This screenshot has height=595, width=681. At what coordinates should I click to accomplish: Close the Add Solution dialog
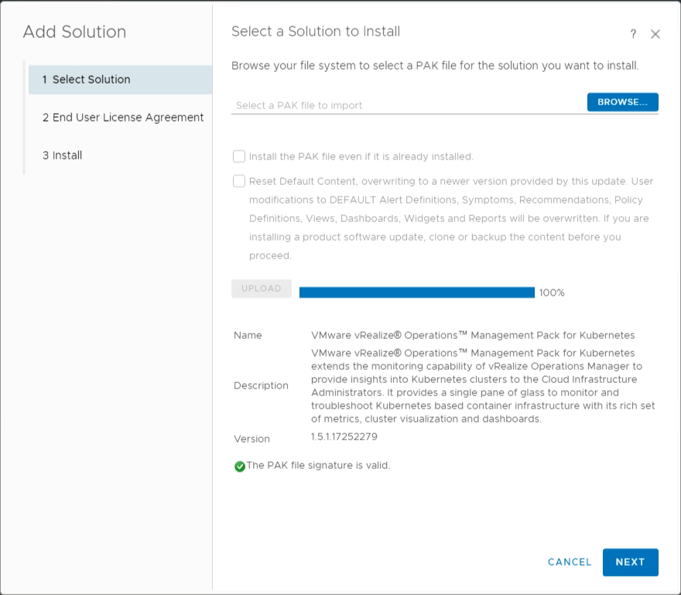(x=655, y=34)
